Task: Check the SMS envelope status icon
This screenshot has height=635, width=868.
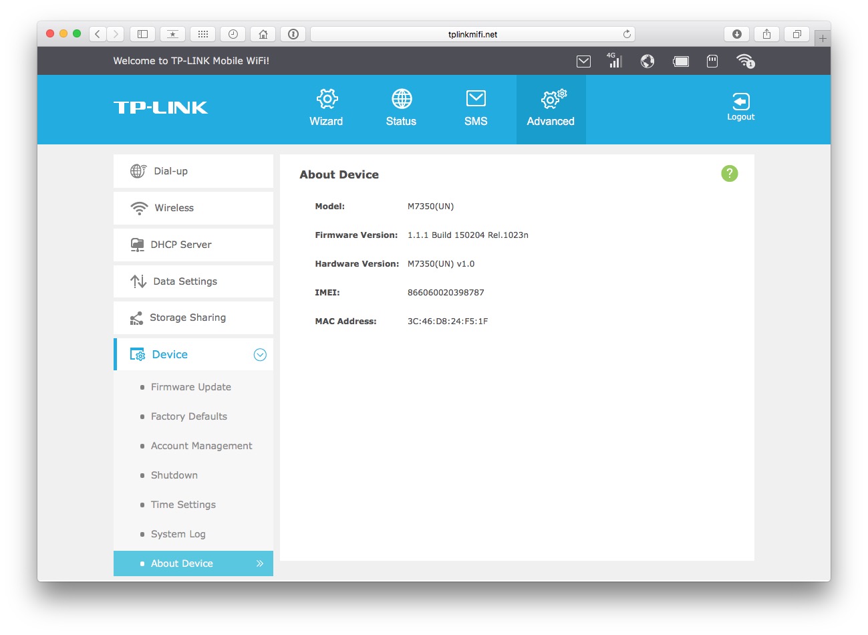Action: click(x=583, y=61)
